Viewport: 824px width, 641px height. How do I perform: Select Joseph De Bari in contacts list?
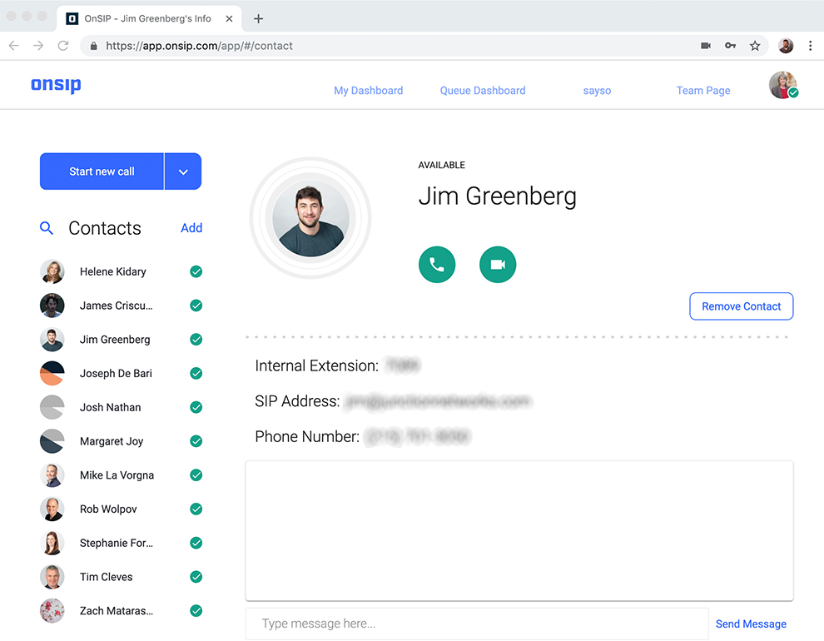click(121, 373)
